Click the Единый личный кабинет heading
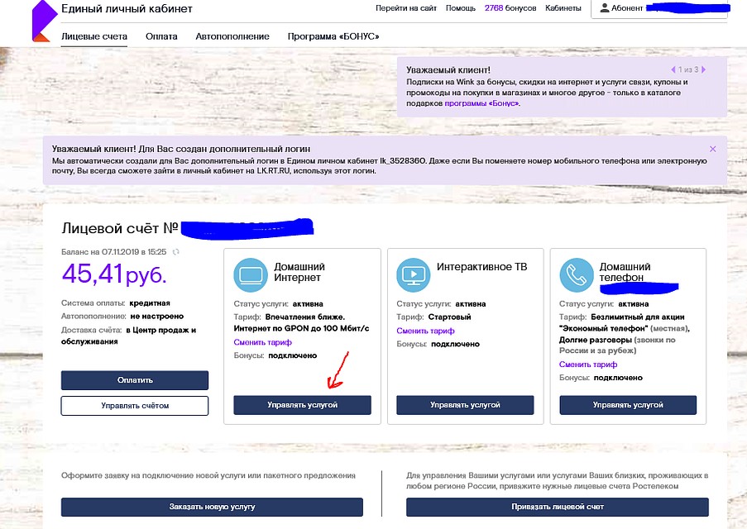The image size is (747, 529). (x=127, y=8)
